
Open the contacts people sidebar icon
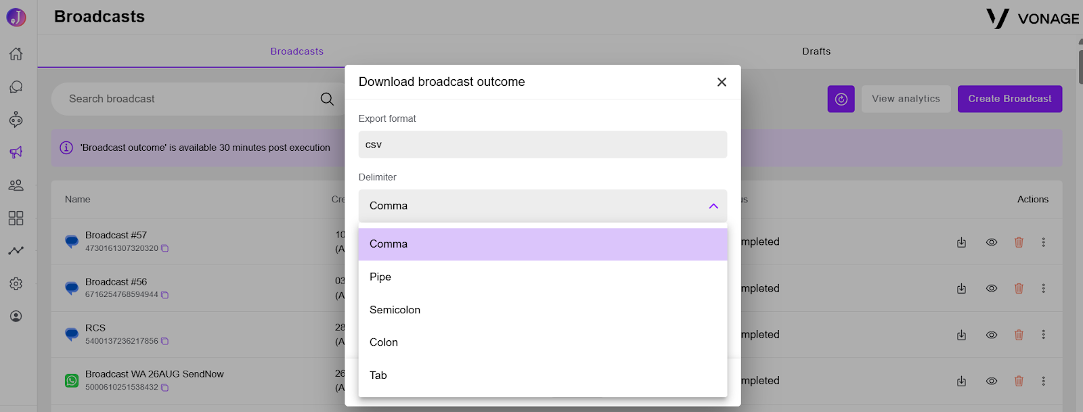coord(16,185)
